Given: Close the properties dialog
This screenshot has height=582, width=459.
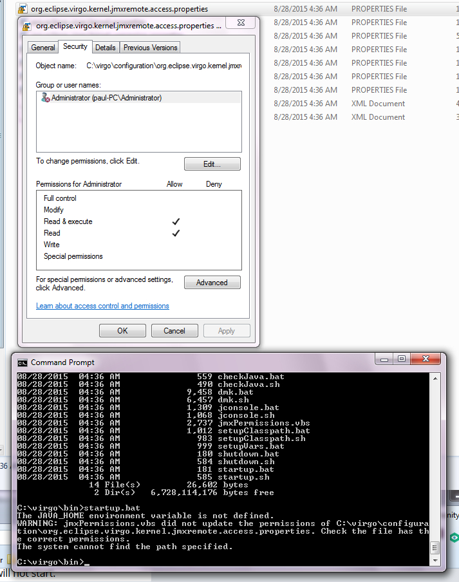Looking at the screenshot, I should 241,23.
